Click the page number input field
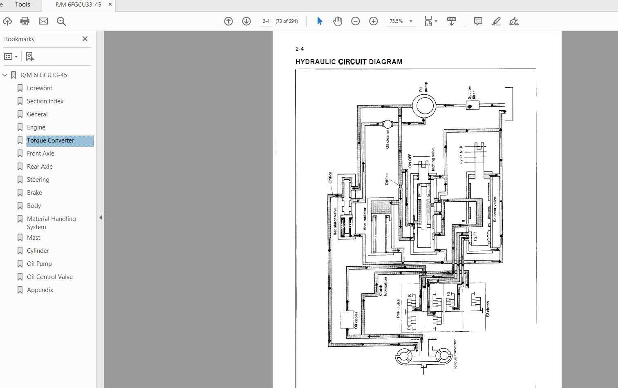The image size is (618, 388). tap(266, 21)
